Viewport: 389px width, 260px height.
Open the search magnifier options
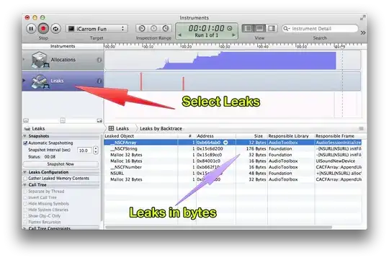click(x=287, y=29)
